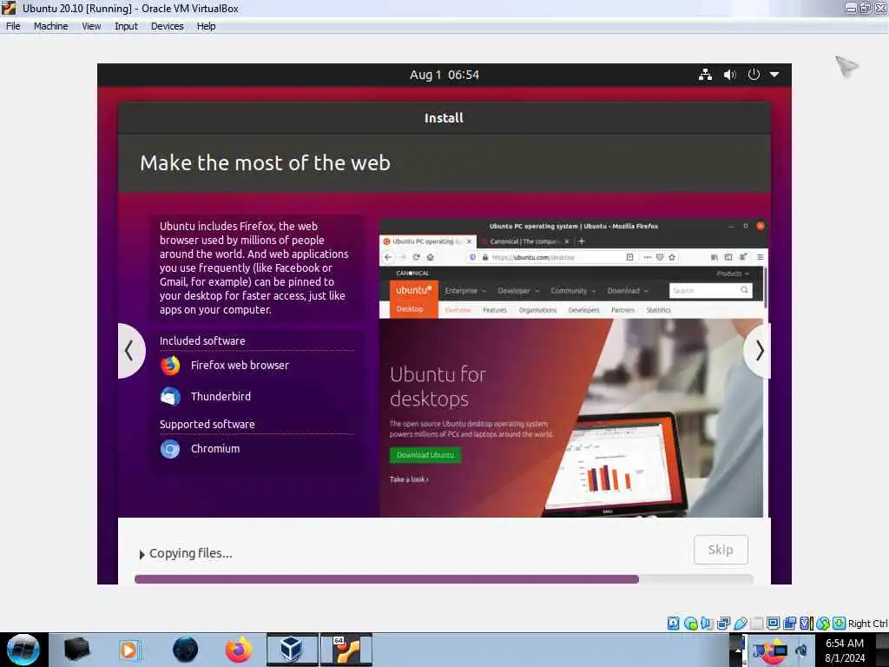Open the Input menu

click(x=126, y=26)
